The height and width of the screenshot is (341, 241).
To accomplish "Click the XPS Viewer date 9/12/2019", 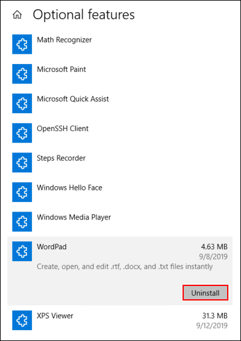I will (x=211, y=326).
